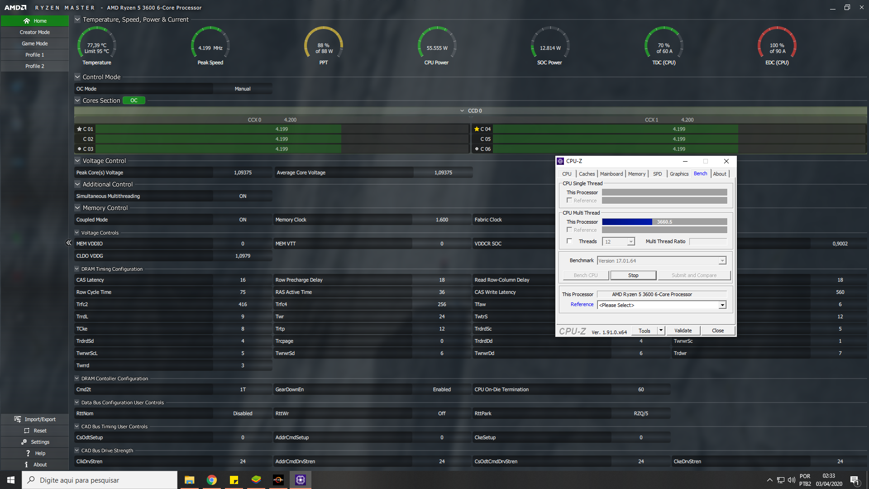Toggle Simultaneous Multithreading ON value
The height and width of the screenshot is (489, 869).
point(243,196)
